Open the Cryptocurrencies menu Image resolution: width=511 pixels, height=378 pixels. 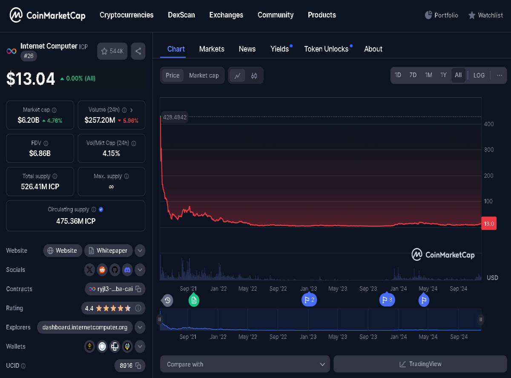click(126, 15)
